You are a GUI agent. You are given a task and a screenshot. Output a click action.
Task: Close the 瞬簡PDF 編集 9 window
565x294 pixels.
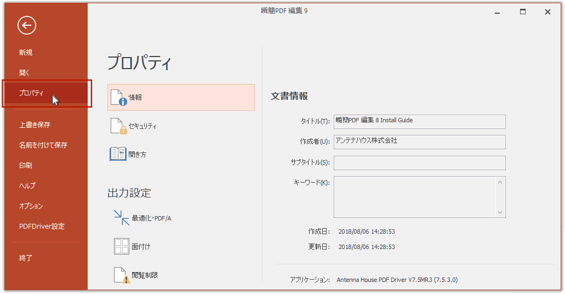(x=547, y=12)
